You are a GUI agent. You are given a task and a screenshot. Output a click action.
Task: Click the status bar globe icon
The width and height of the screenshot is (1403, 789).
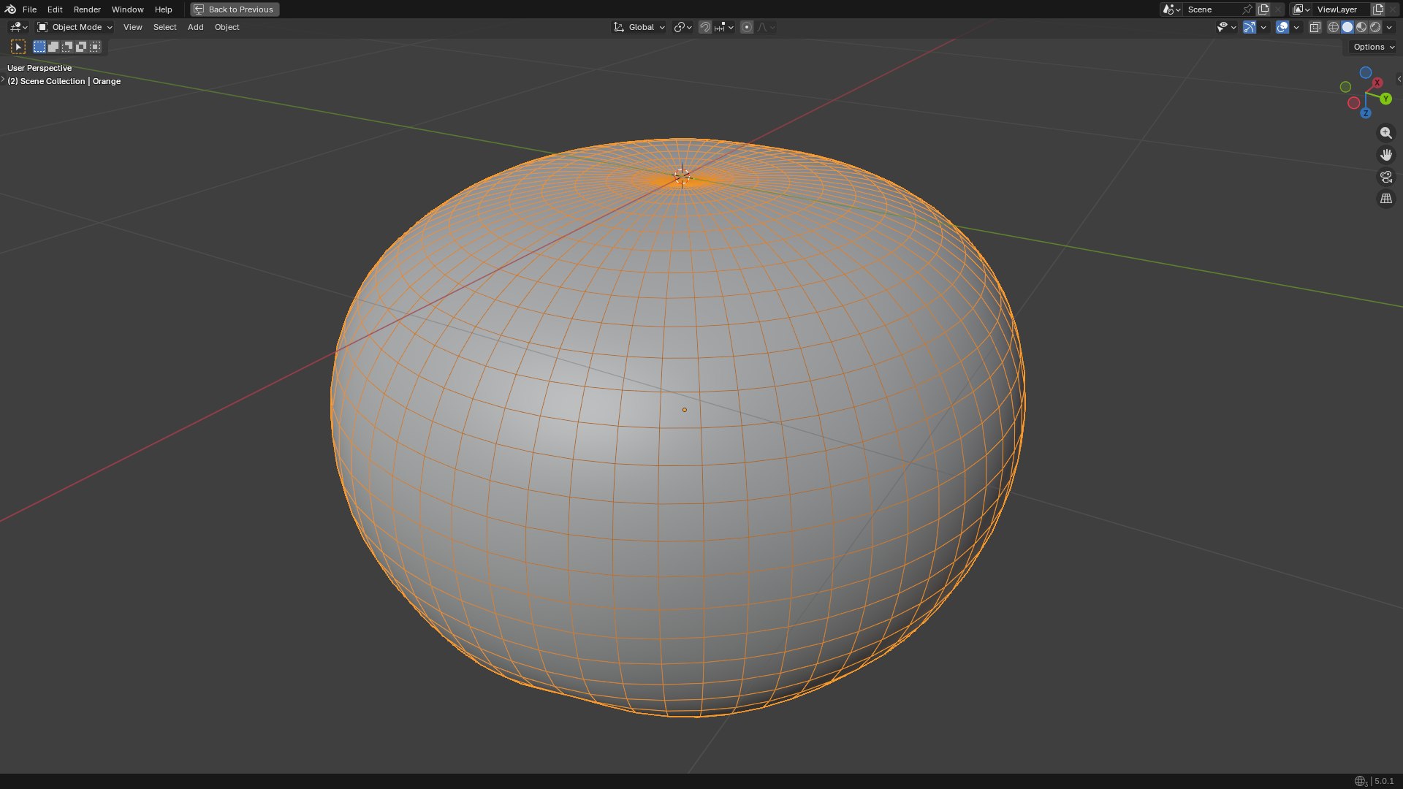[1360, 781]
